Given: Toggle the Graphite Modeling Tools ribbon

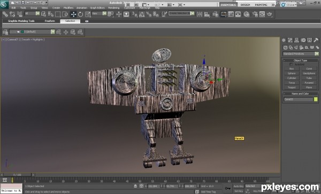Looking at the screenshot, I should tap(224, 14).
